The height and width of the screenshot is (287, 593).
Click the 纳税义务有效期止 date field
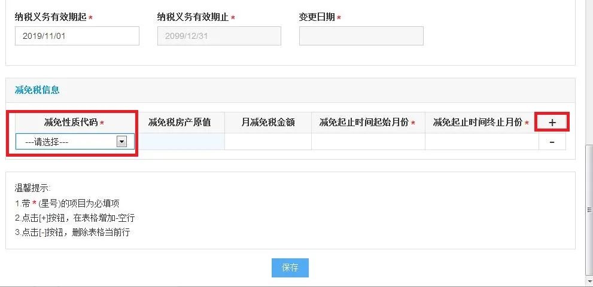coord(219,36)
